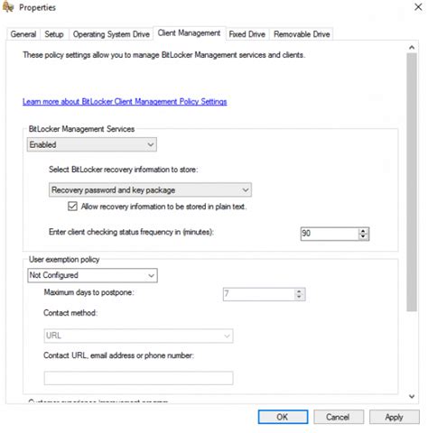Open the BitLocker Client Management Policy Settings link

(125, 102)
